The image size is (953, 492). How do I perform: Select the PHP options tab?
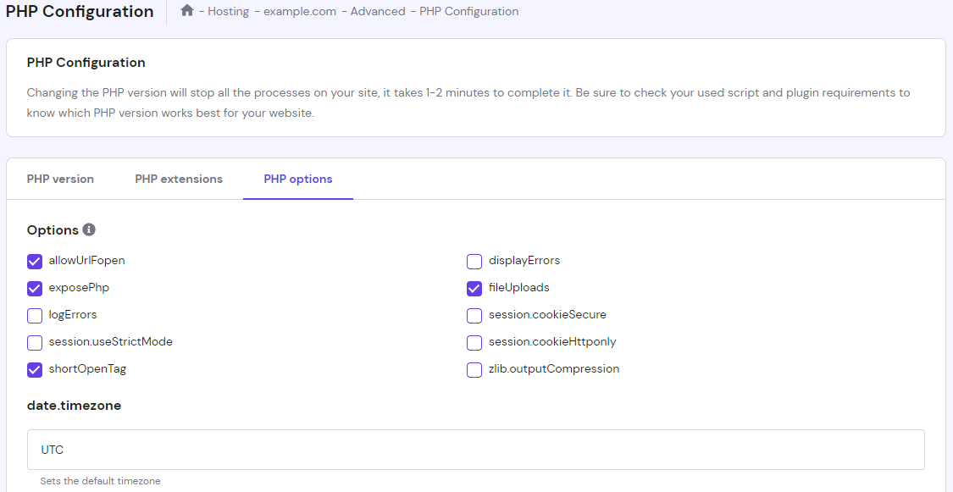[x=297, y=179]
